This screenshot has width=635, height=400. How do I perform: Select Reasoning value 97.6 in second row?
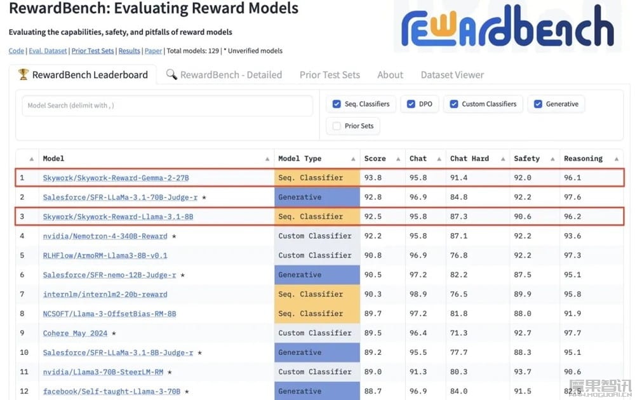pos(573,197)
